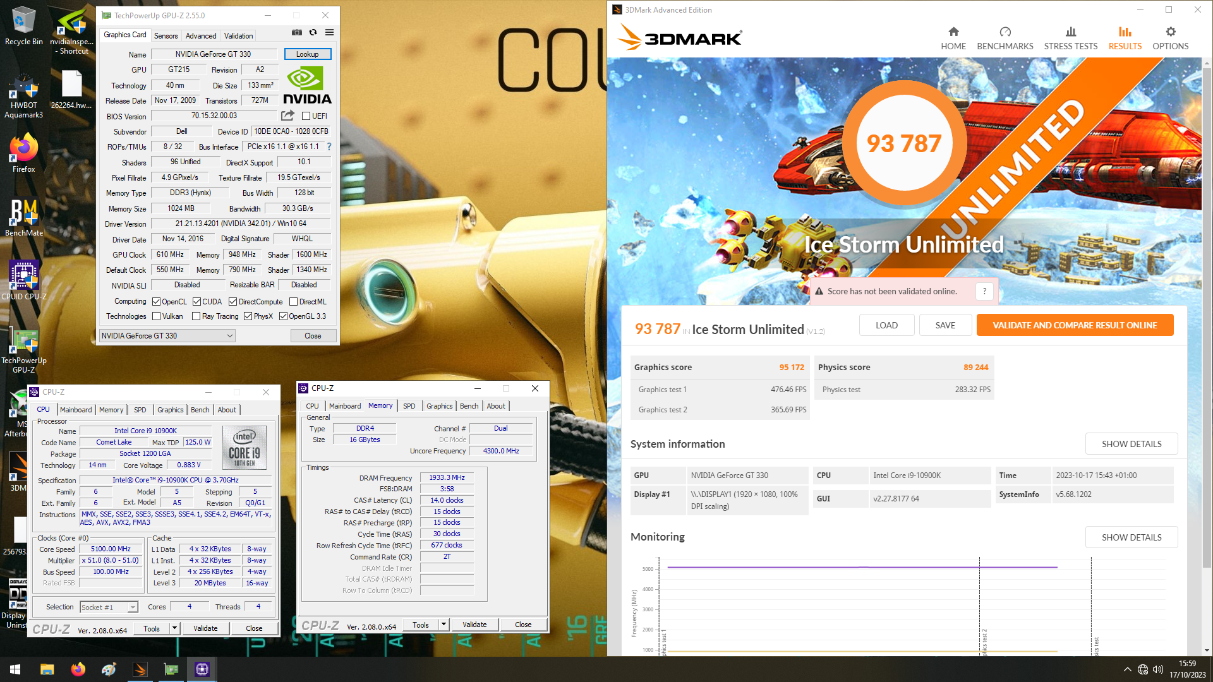This screenshot has height=682, width=1213.
Task: Expand Tools dropdown arrow in CPU-Z Memory window
Action: pos(444,625)
